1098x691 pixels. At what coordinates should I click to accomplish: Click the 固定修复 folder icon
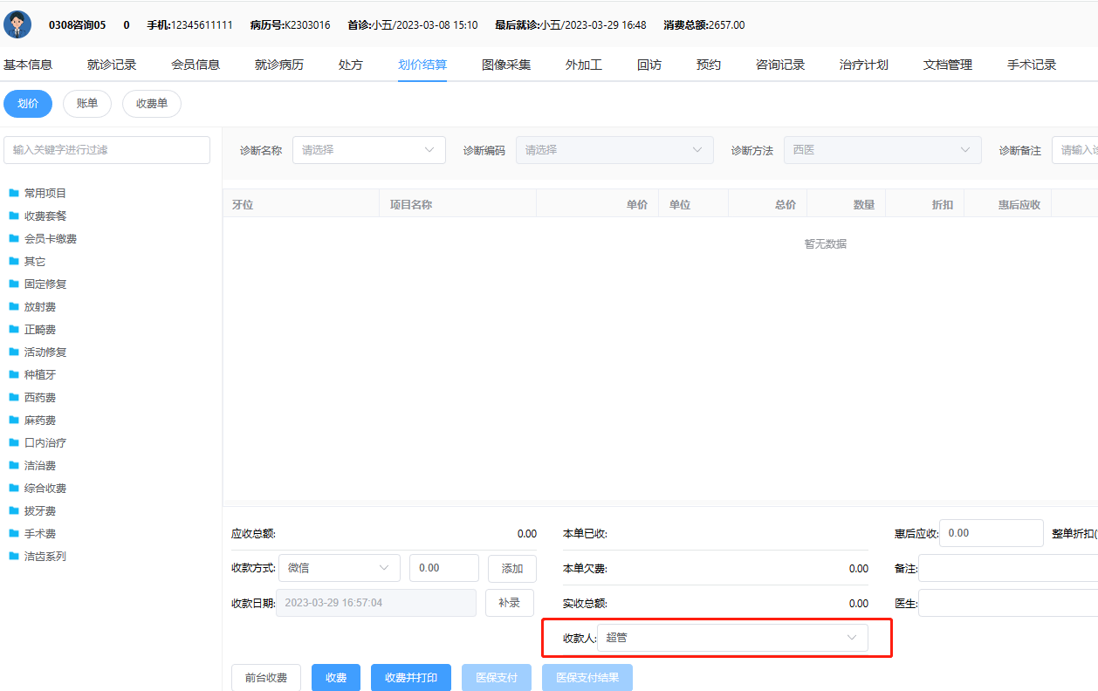pyautogui.click(x=14, y=284)
